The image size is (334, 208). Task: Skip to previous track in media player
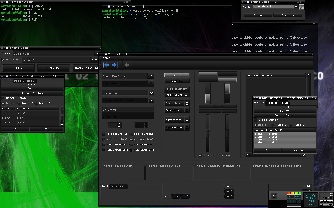(x=322, y=201)
